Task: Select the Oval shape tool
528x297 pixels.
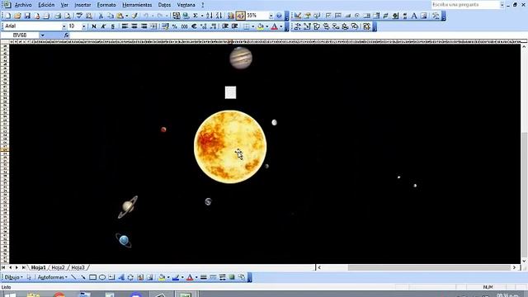Action: pyautogui.click(x=102, y=277)
